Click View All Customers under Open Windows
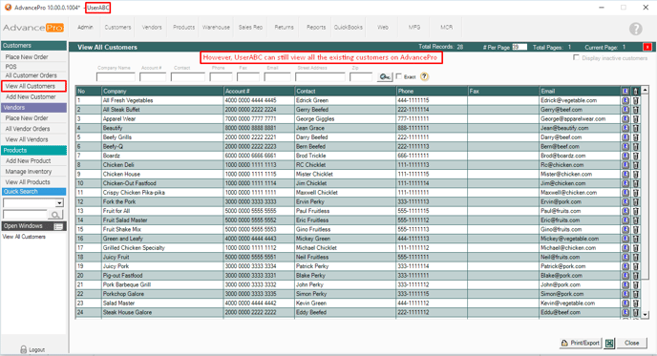 [24, 237]
